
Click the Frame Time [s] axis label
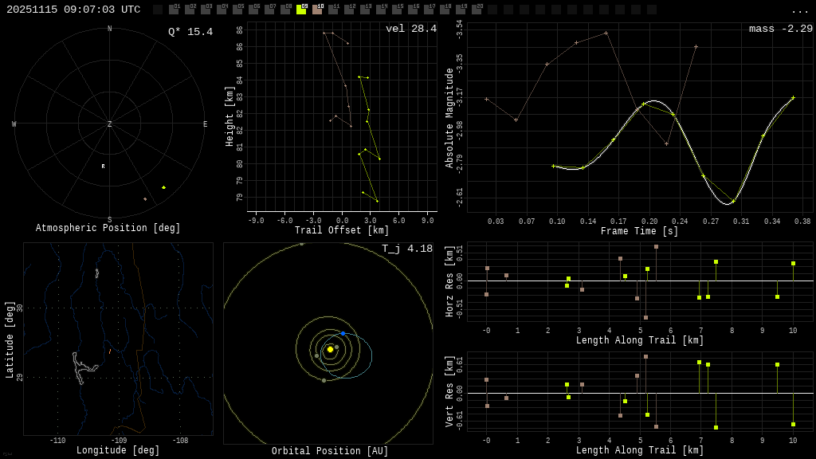click(640, 231)
